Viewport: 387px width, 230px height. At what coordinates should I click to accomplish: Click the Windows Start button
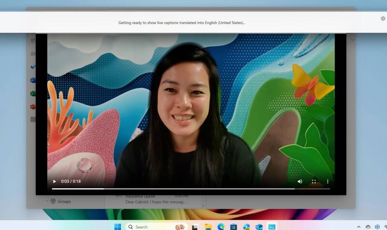click(118, 227)
